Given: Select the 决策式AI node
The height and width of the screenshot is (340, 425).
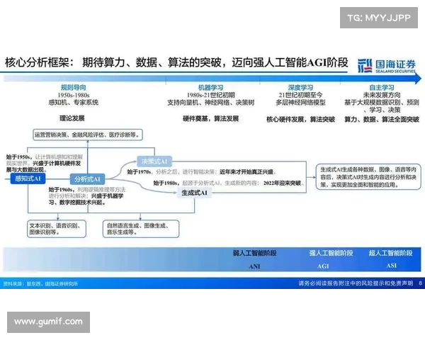Looking at the screenshot, I should click(154, 161).
